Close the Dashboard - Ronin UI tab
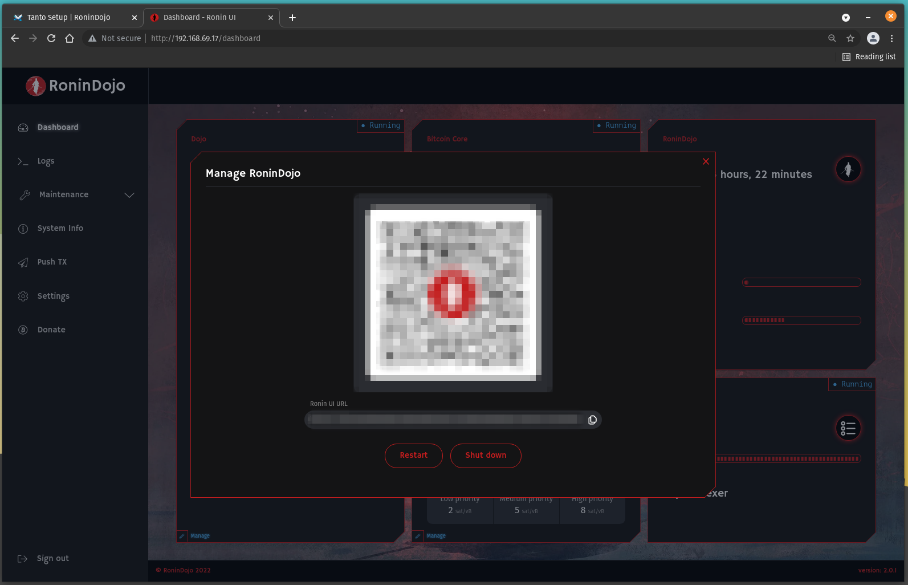The width and height of the screenshot is (908, 585). pos(271,18)
